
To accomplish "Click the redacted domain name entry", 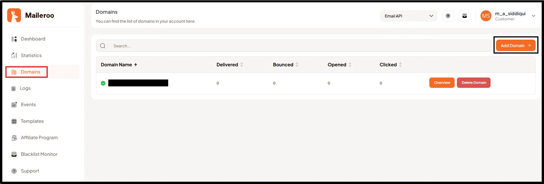I will [x=138, y=83].
